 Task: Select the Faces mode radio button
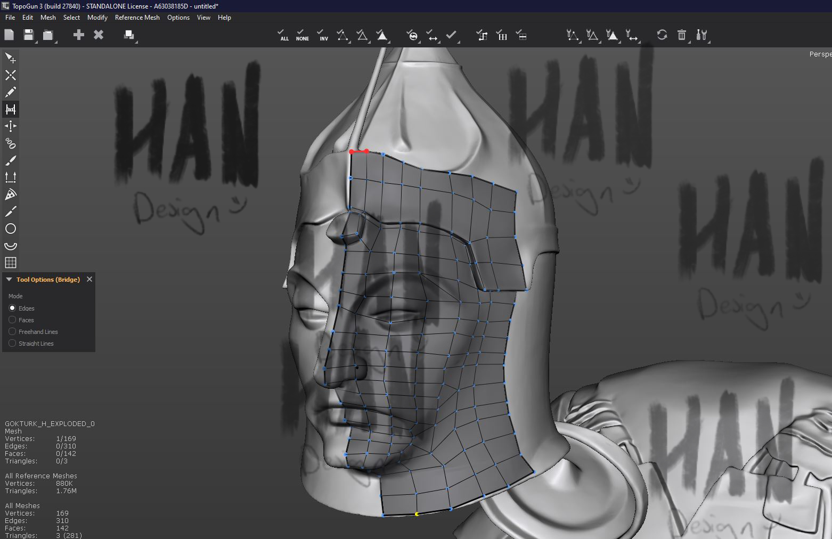[12, 320]
